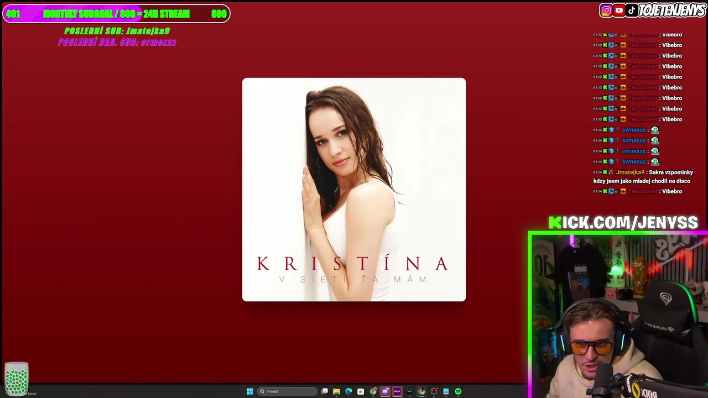This screenshot has width=708, height=398.
Task: Click the 'POSLEDNÍ SUB: Jmatejka9' text
Action: coord(117,32)
